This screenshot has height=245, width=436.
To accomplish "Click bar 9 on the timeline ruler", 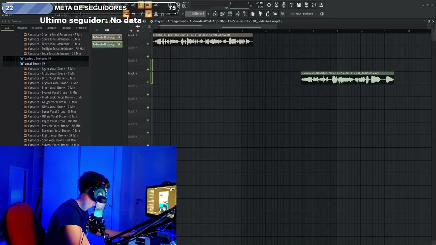I will point(338,31).
